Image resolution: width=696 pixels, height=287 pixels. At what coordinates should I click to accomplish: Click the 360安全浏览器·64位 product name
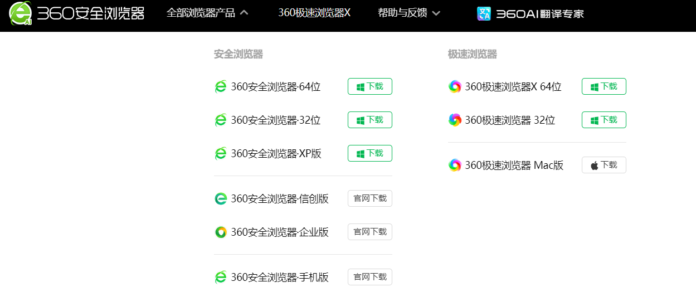pyautogui.click(x=276, y=87)
